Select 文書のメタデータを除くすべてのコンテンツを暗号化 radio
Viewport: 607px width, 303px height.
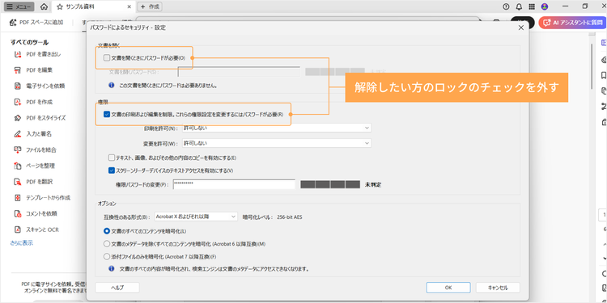107,244
